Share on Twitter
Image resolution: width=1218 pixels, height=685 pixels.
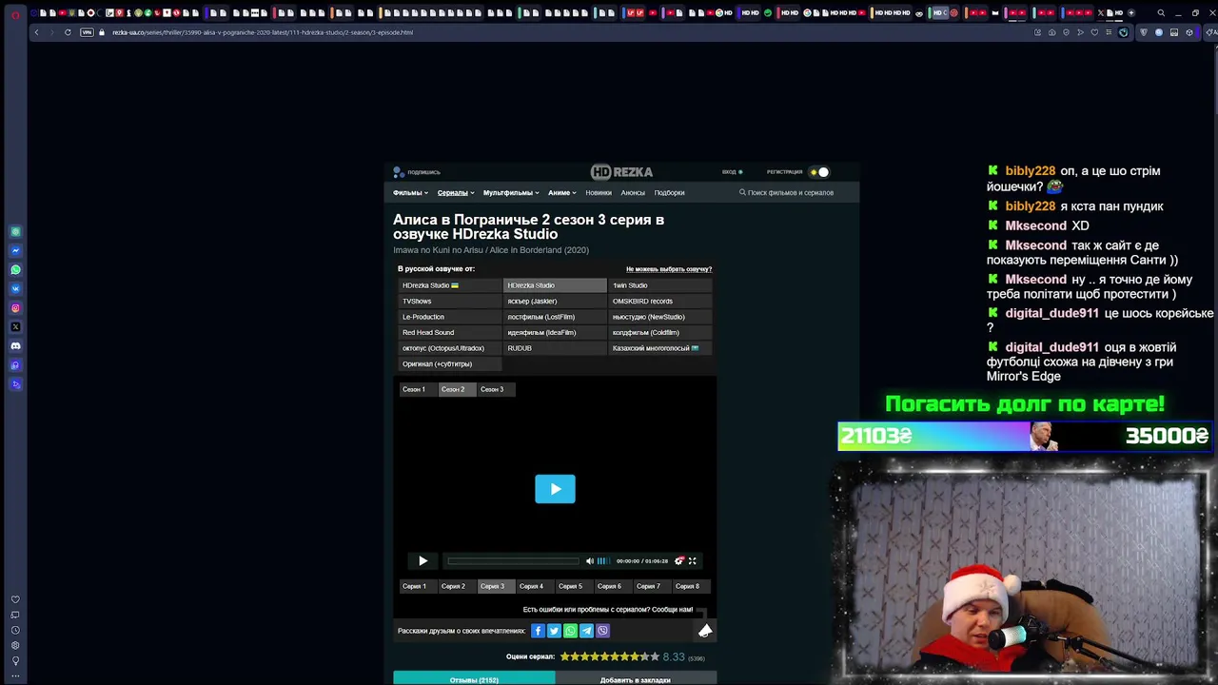click(554, 631)
